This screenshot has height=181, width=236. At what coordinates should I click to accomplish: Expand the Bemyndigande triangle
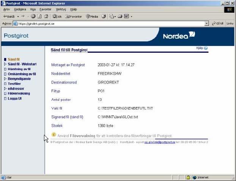click(5, 79)
